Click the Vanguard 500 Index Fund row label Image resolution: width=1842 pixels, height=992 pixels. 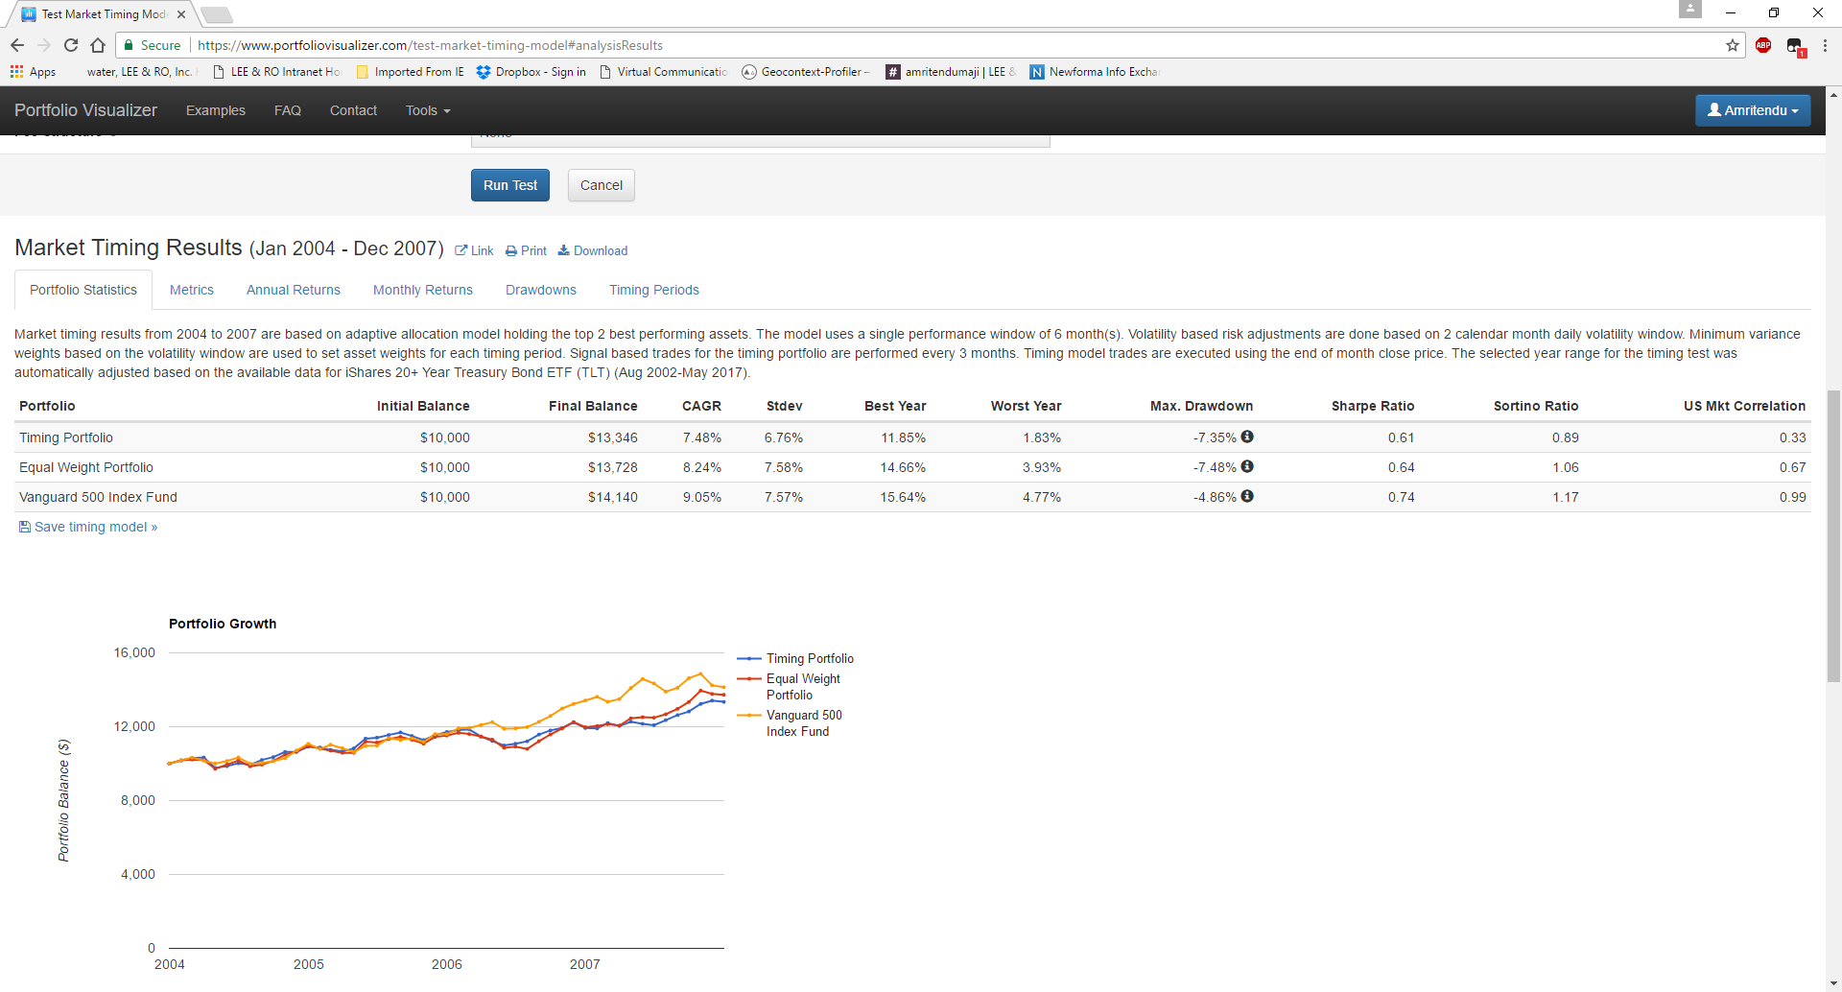click(98, 497)
